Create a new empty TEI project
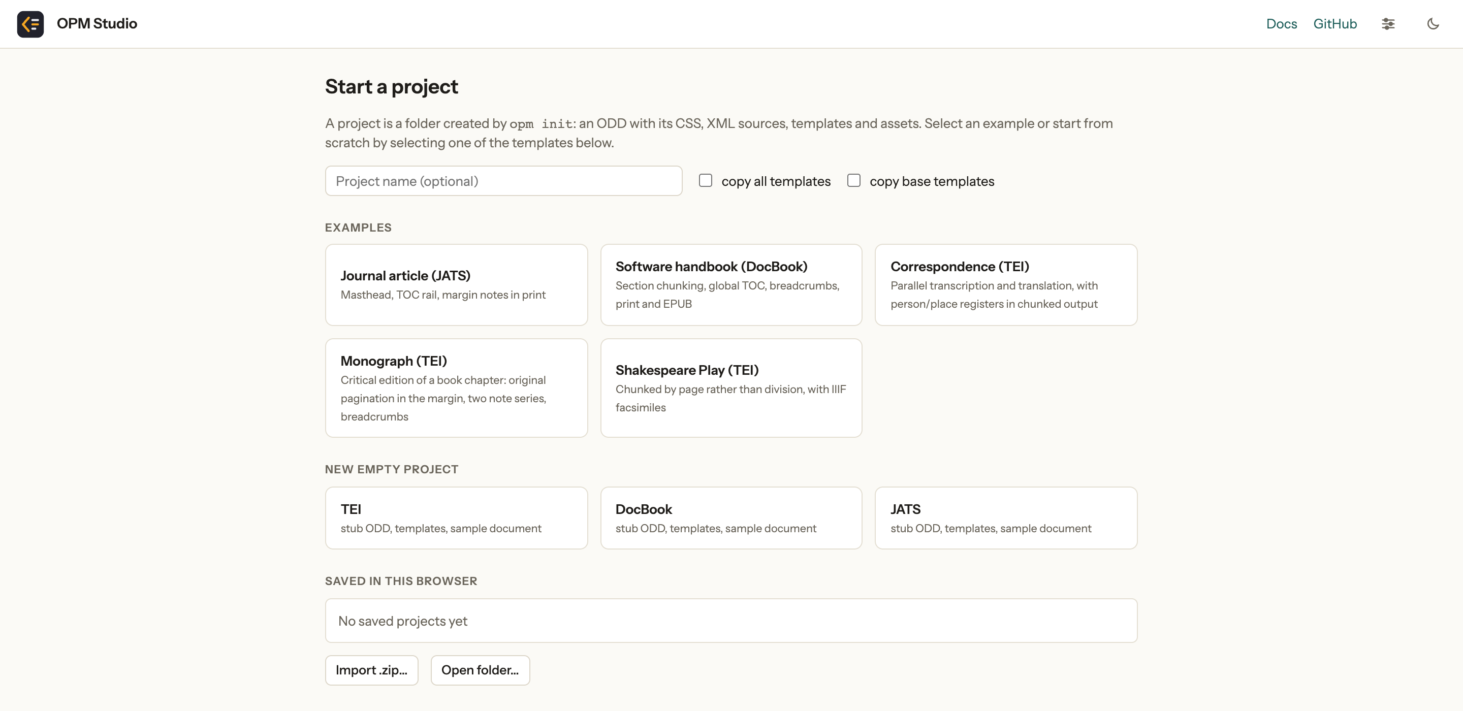Screen dimensions: 1463x711 click(456, 518)
